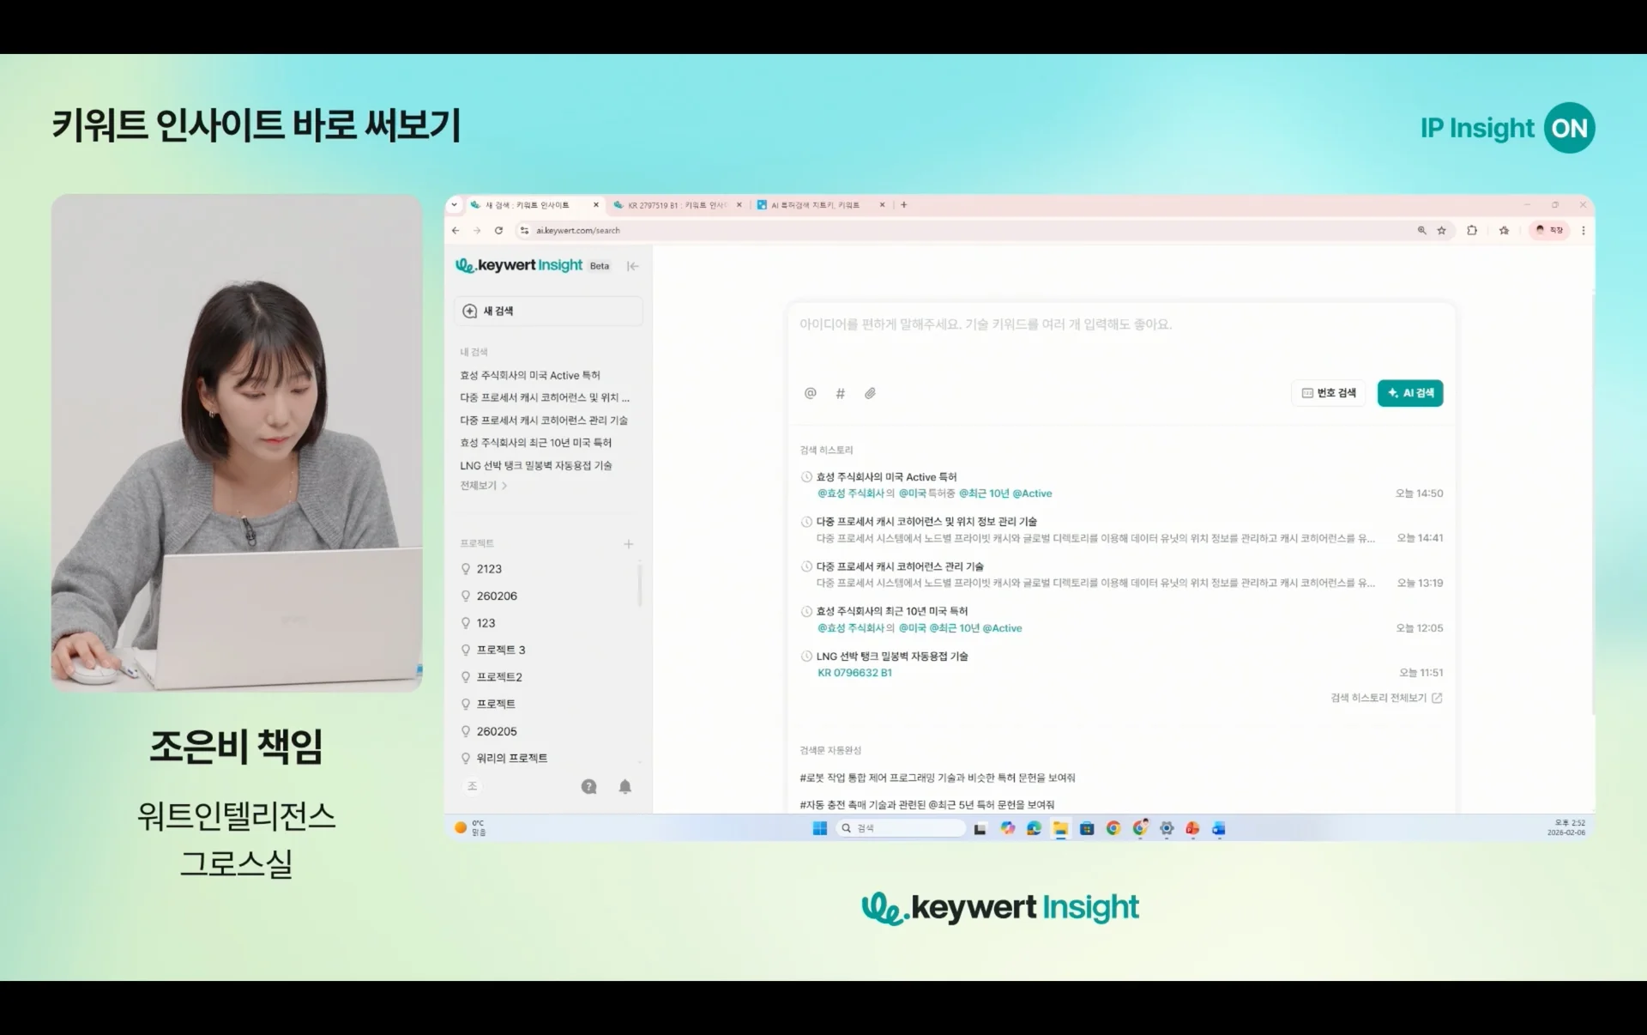Image resolution: width=1647 pixels, height=1035 pixels.
Task: Click the 번호 검색 button
Action: pos(1328,393)
